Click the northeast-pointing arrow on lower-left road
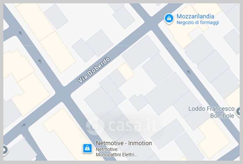 coord(23,125)
